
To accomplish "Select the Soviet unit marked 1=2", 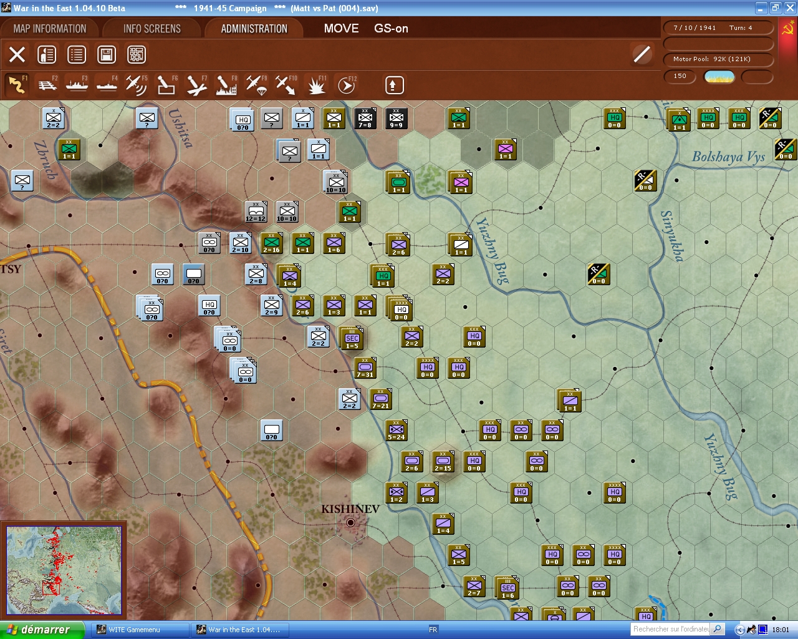I will click(397, 493).
